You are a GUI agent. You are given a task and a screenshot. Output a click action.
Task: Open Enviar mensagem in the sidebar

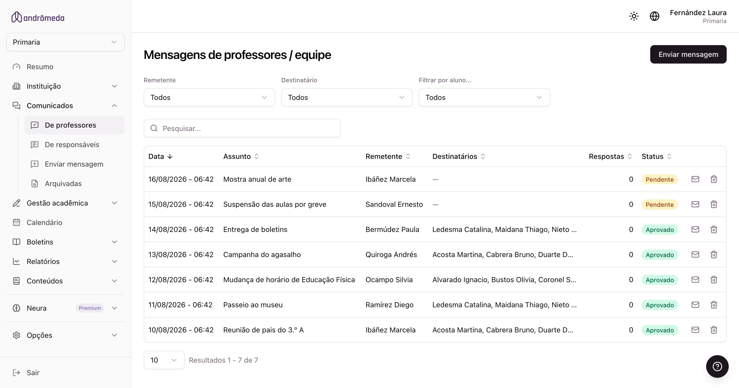[x=75, y=164]
